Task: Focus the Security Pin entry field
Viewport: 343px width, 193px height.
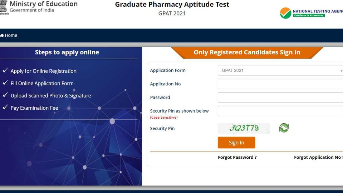Action: pos(280,111)
